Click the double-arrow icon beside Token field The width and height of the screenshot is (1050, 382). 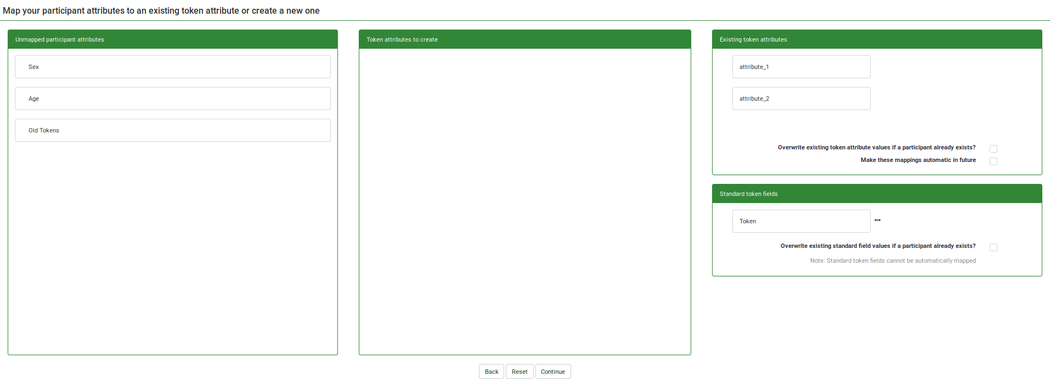pyautogui.click(x=877, y=220)
